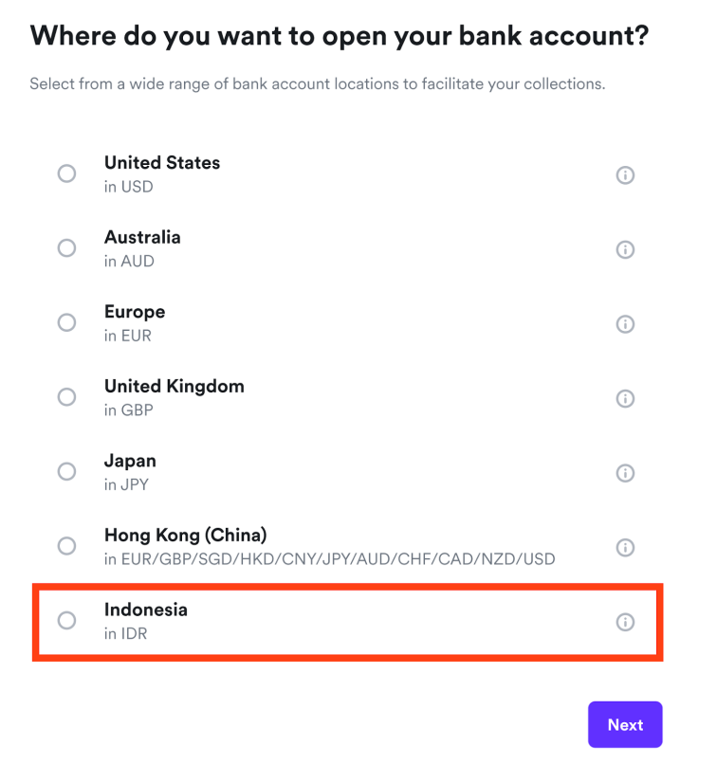The width and height of the screenshot is (717, 783).
Task: Select the United States radio button
Action: click(66, 173)
